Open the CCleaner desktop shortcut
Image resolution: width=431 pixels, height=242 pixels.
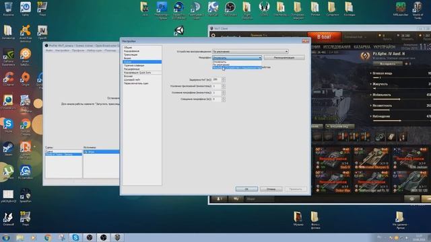8,79
